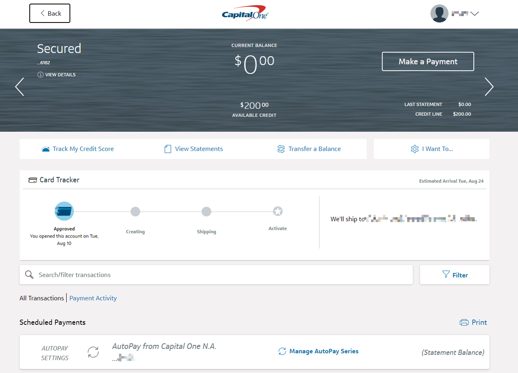
Task: Focus the Search/filter transactions field
Action: (x=216, y=275)
